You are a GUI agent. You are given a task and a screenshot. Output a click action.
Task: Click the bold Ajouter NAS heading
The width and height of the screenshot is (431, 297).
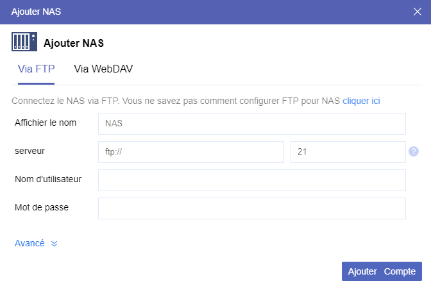(74, 44)
